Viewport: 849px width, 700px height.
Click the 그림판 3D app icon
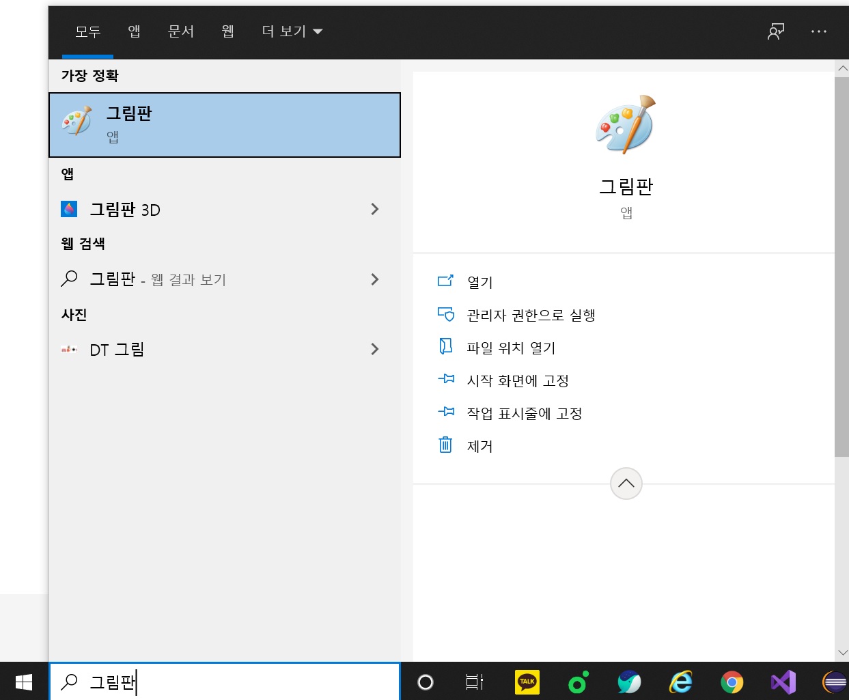(x=69, y=209)
